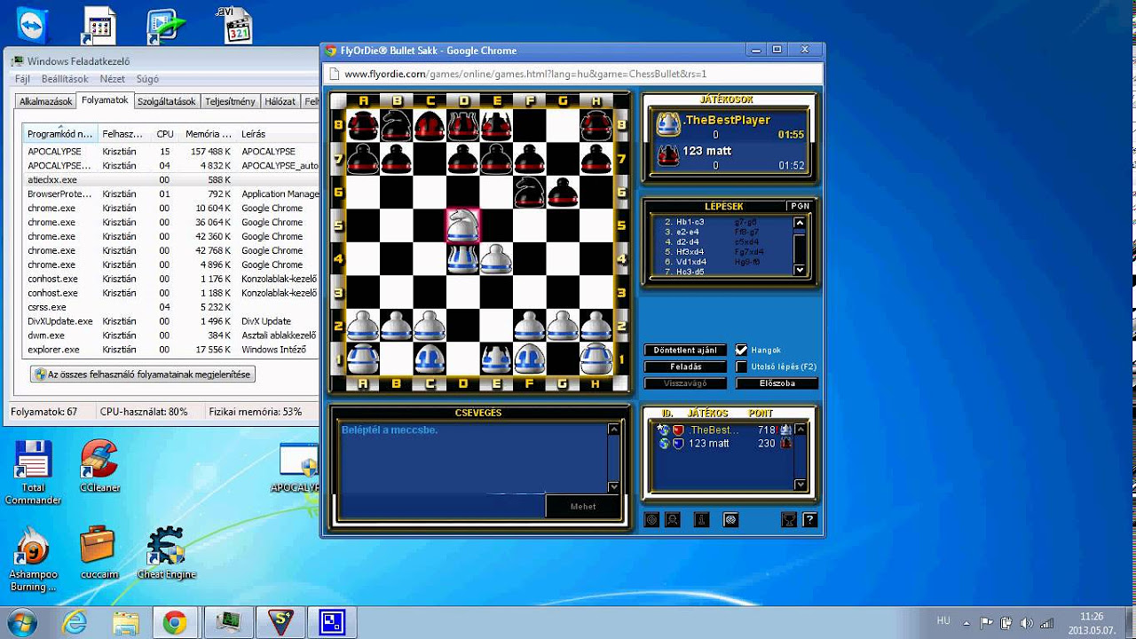This screenshot has width=1136, height=639.
Task: Click Google Chrome taskbar icon
Action: pos(174,623)
